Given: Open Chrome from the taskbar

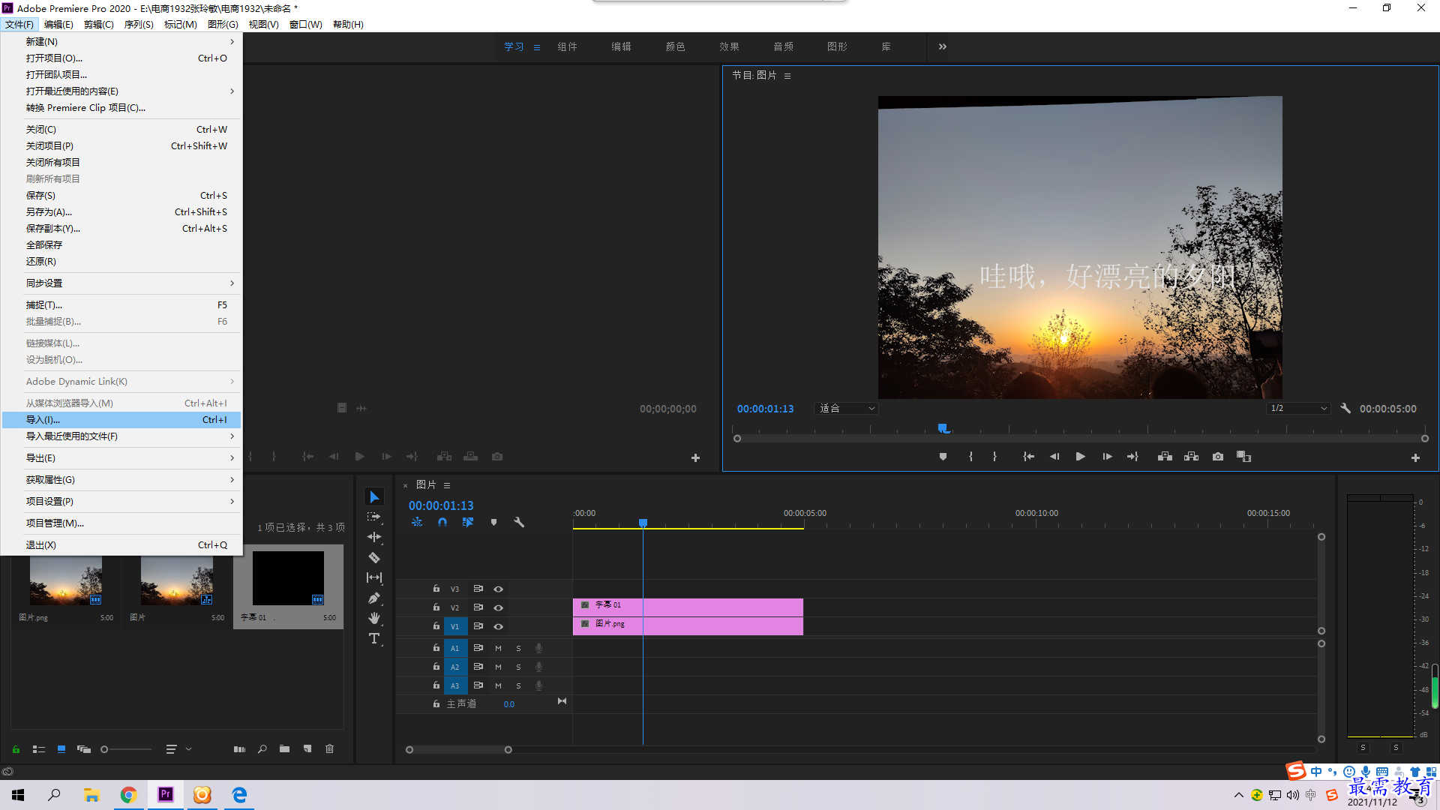Looking at the screenshot, I should point(128,795).
